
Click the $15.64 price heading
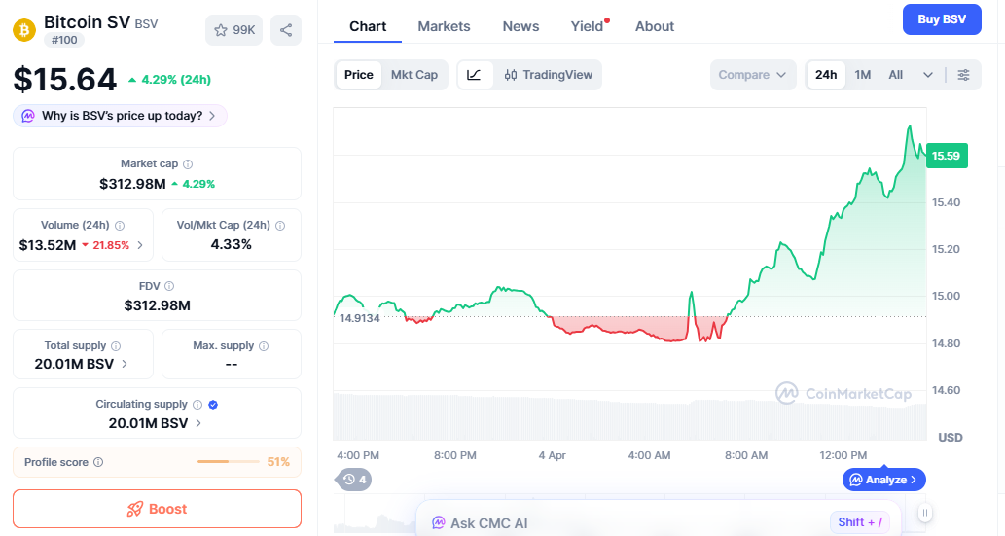(65, 80)
